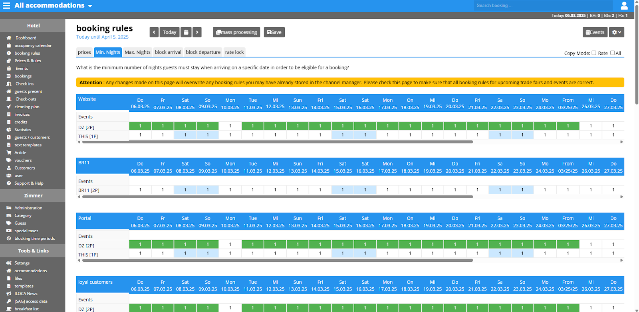This screenshot has width=639, height=312.
Task: Click the Save button
Action: click(x=274, y=32)
